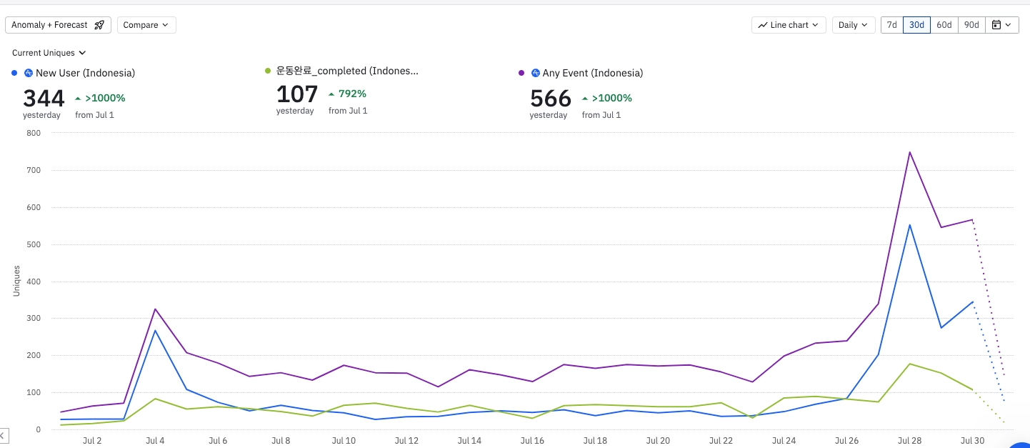The height and width of the screenshot is (448, 1030).
Task: Click the anomaly badge icon next to New User
Action: pos(29,73)
